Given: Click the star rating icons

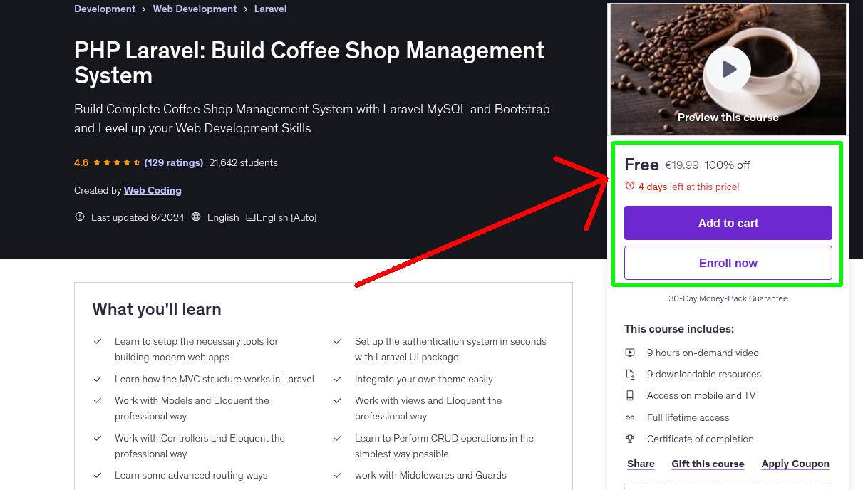Looking at the screenshot, I should coord(117,162).
